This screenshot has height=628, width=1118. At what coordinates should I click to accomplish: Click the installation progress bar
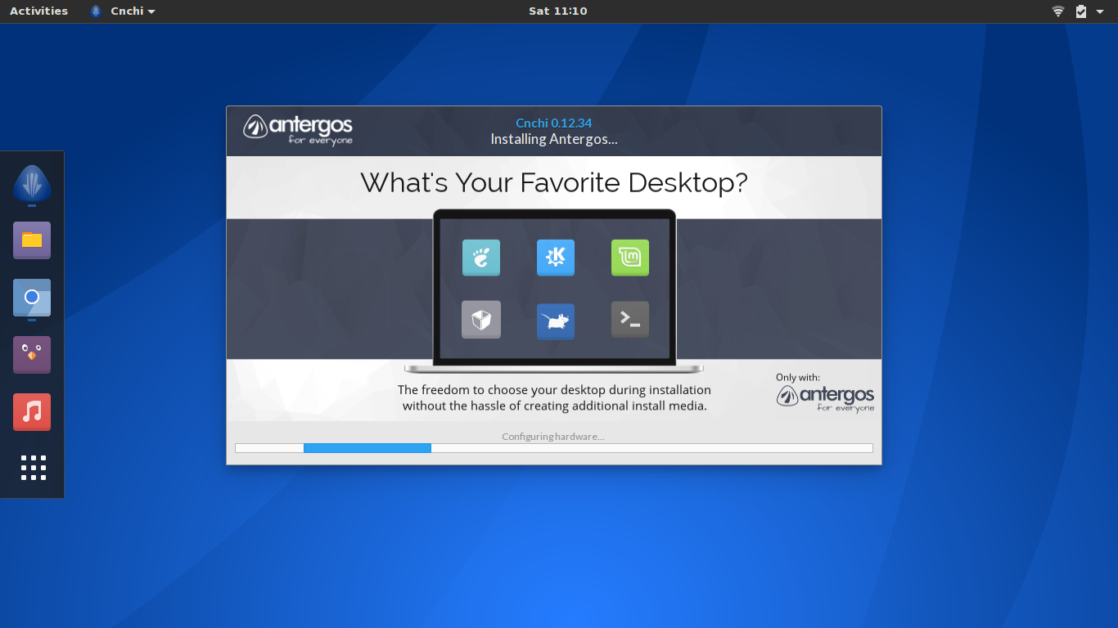pos(554,447)
